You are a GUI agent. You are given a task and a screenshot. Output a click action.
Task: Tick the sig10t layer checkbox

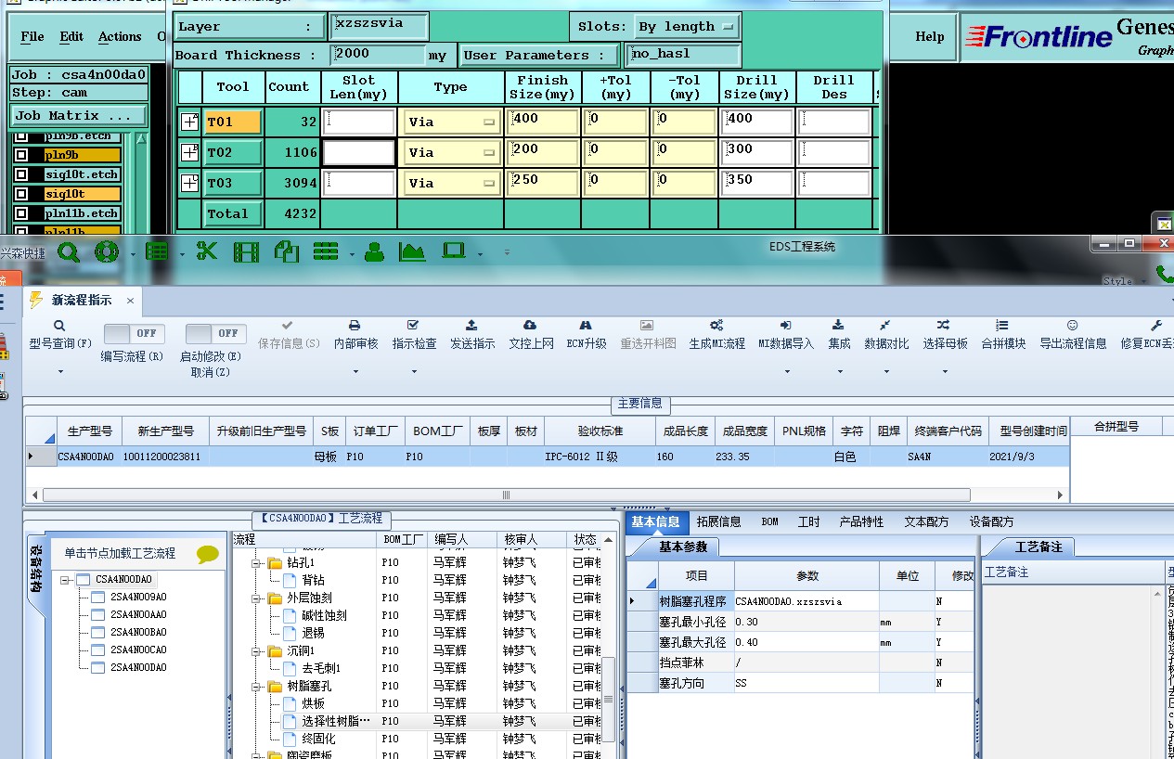coord(21,194)
